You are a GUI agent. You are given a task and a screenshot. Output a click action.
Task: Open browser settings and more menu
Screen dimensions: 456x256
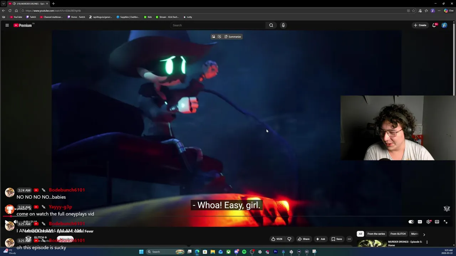click(x=439, y=11)
